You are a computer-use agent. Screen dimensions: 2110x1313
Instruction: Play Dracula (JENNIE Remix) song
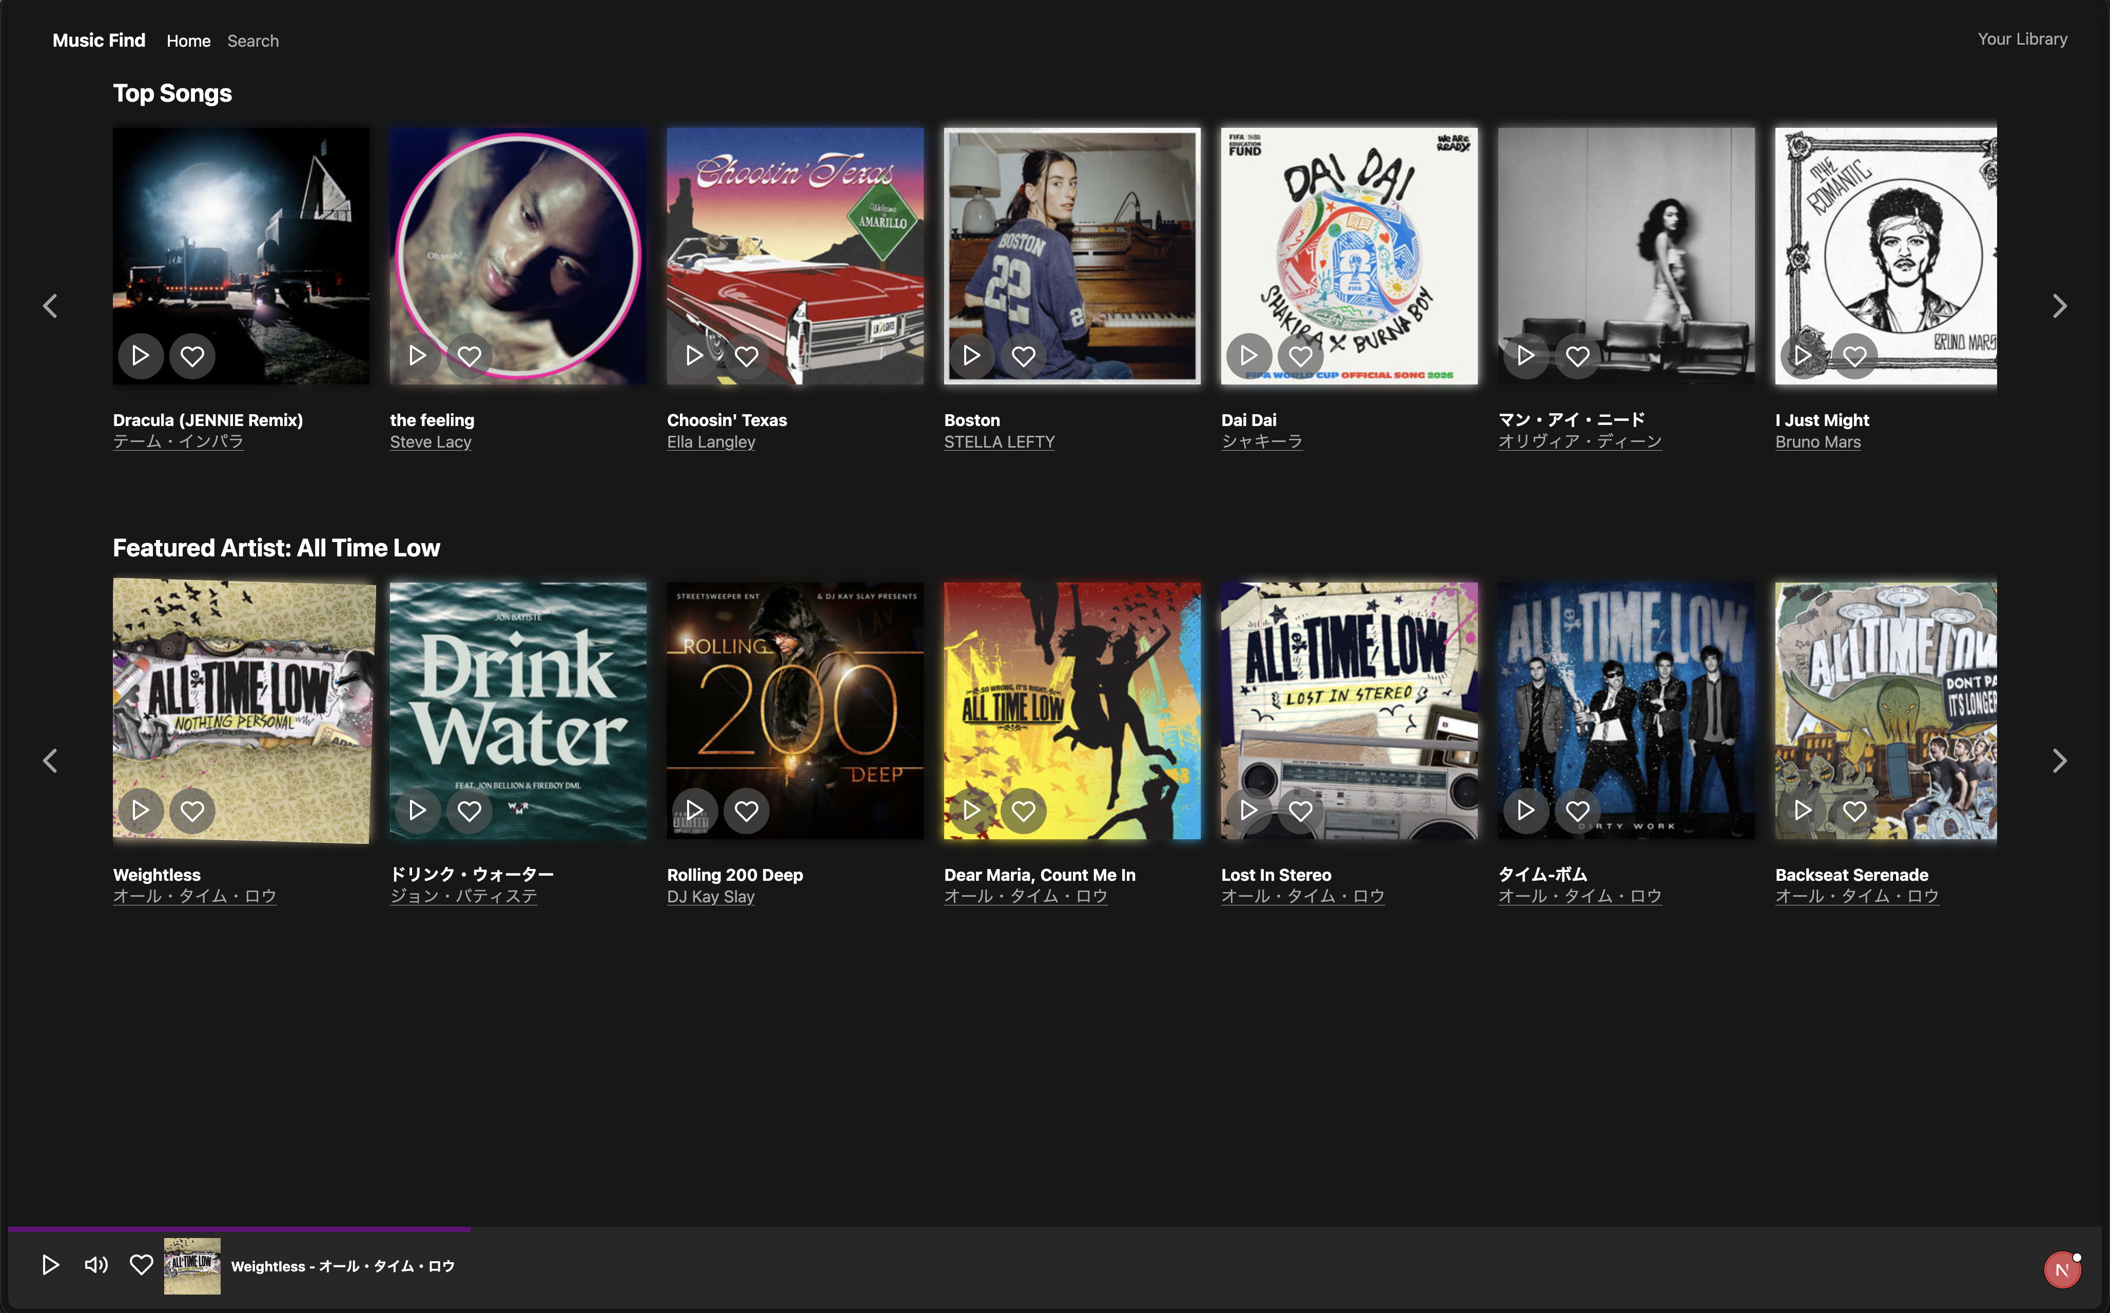click(x=141, y=356)
